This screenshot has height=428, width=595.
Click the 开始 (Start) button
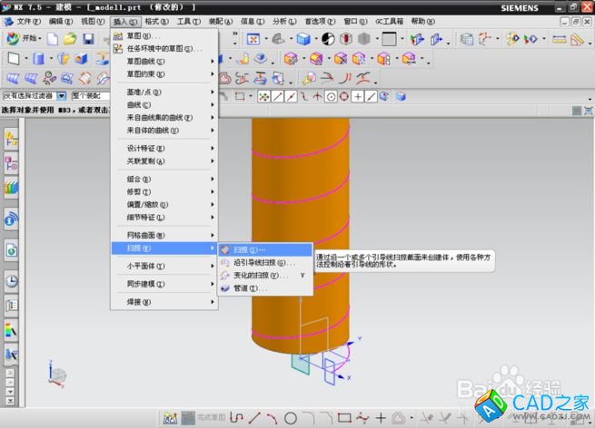(25, 39)
